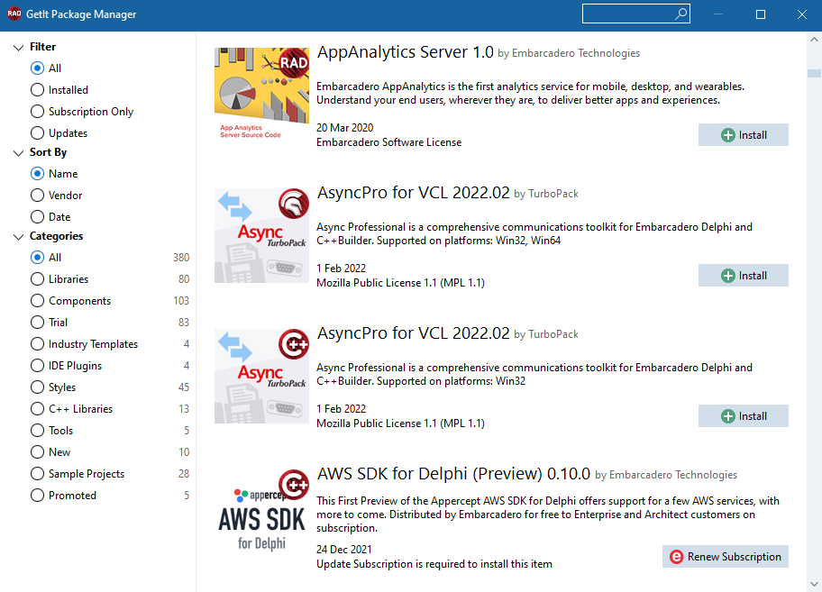Select the Industry Templates category
Viewport: 822px width, 592px height.
point(37,343)
